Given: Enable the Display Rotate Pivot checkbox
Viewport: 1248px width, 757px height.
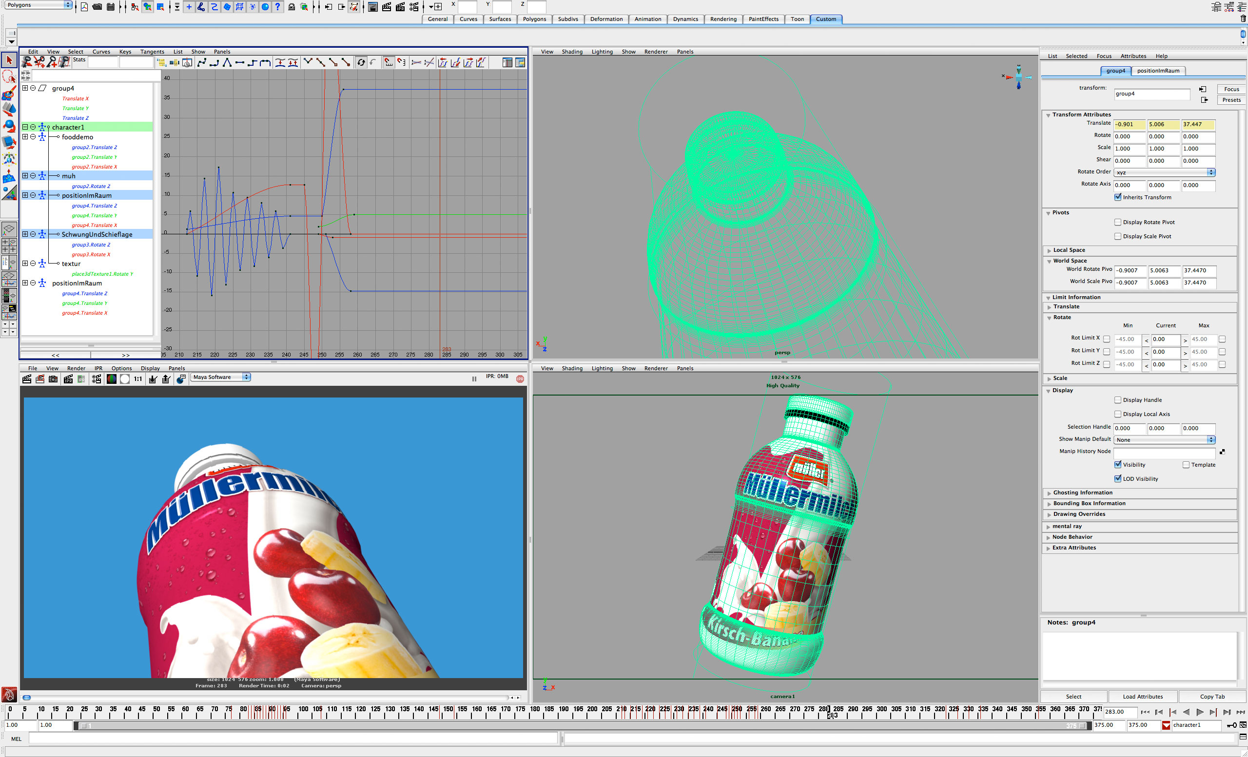Looking at the screenshot, I should point(1118,222).
